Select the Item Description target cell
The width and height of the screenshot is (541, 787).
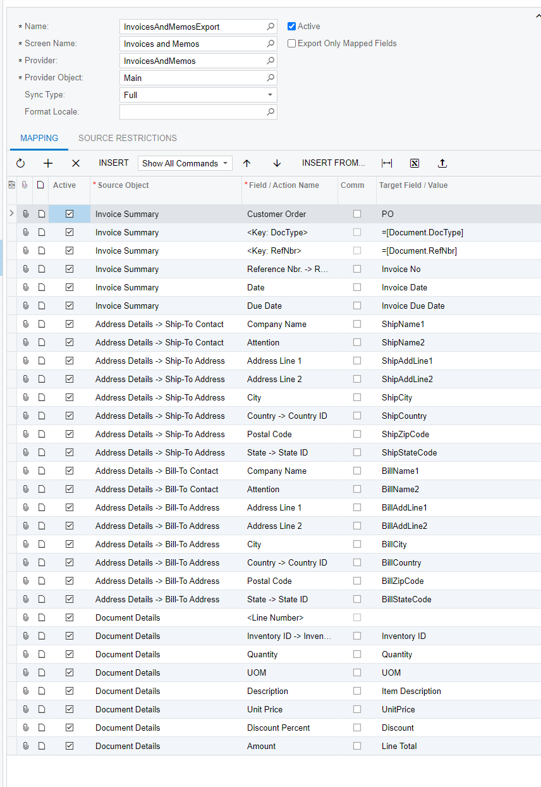coord(459,691)
